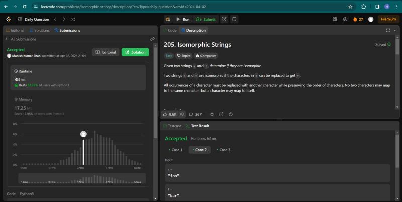
Task: Toggle the browser side panel
Action: 377,7
